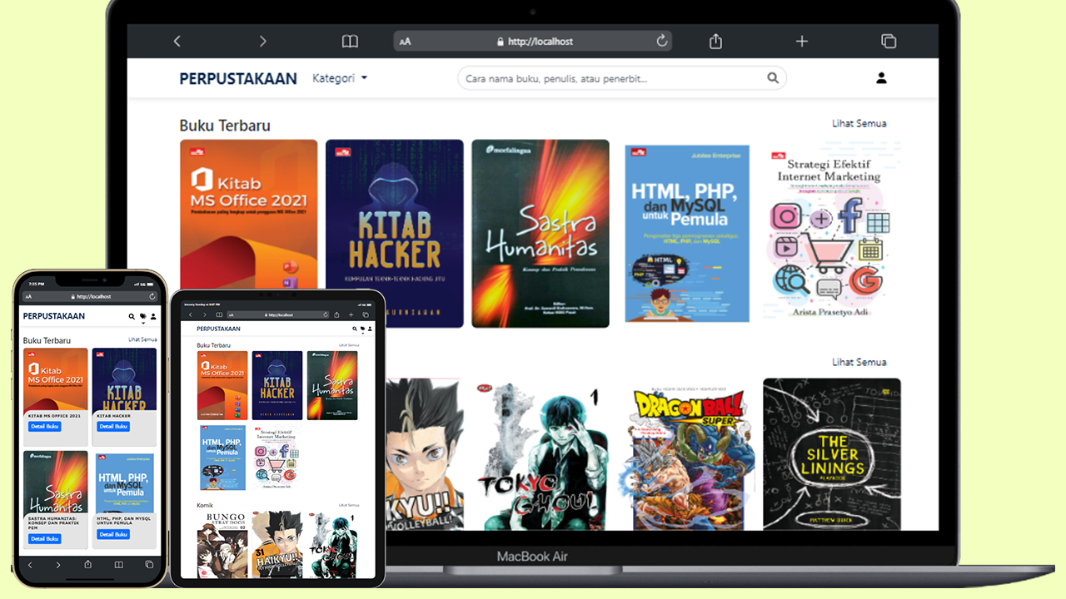Tap Detail Buku under HTML, PHP, dan MySQL
1066x599 pixels.
(x=113, y=534)
